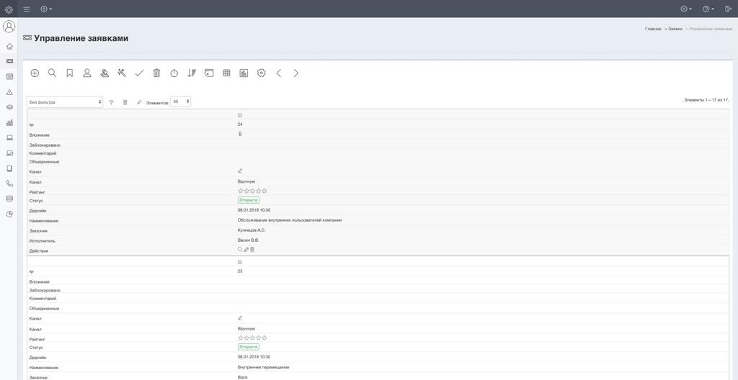Toggle the hamburger menu in the top bar
This screenshot has height=380, width=738.
tap(27, 9)
